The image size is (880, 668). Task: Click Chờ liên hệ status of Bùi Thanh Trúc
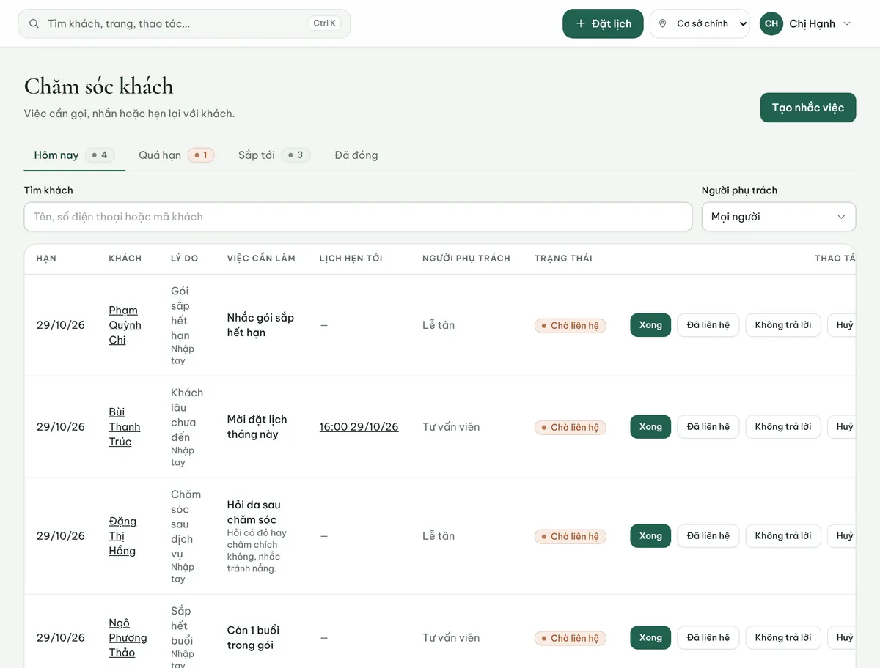(x=570, y=428)
